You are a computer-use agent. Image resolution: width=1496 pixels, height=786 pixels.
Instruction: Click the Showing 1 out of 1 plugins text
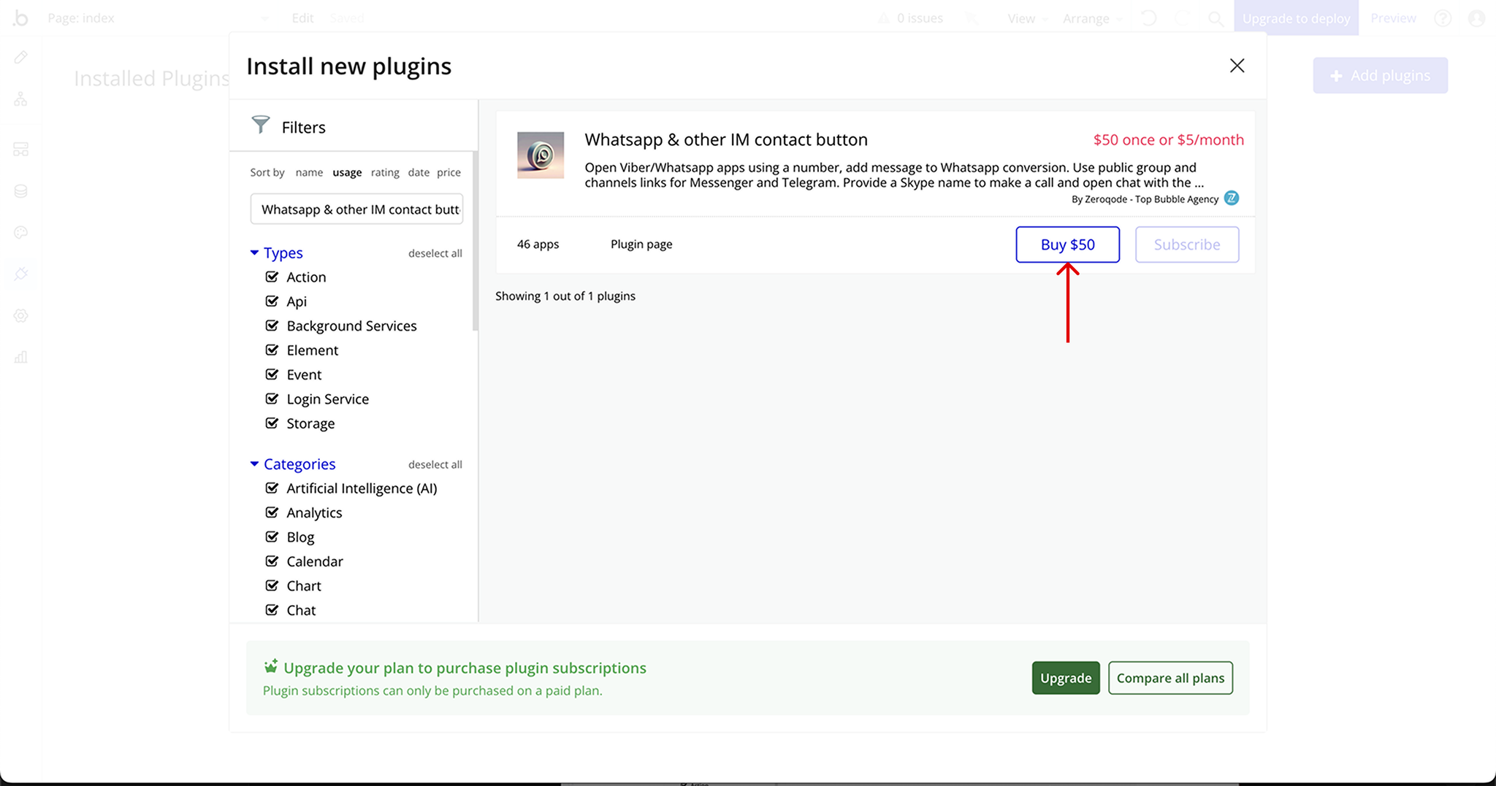565,296
